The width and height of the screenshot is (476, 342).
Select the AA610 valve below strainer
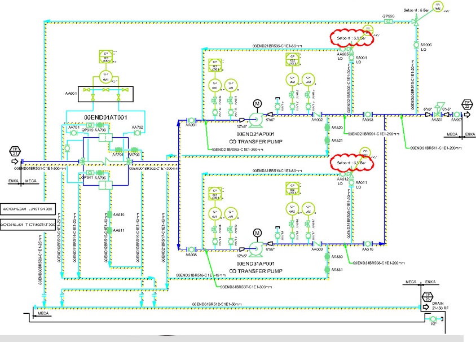[107, 215]
